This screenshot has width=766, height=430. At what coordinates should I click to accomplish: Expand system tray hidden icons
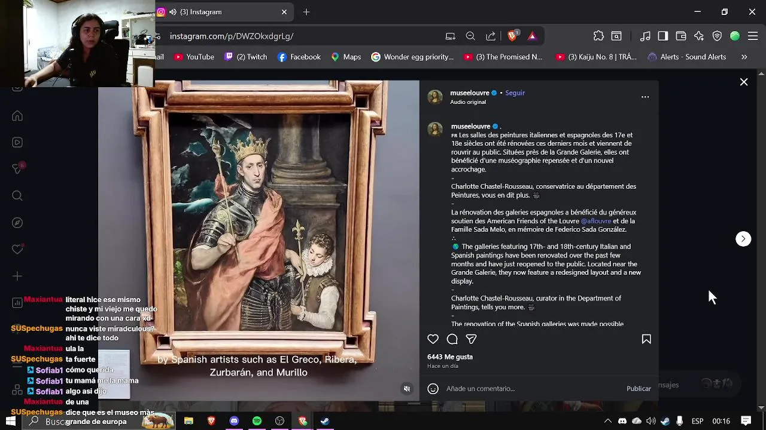(x=607, y=421)
